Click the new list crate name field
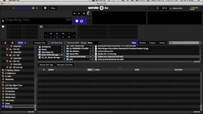The width and height of the screenshot is (203, 114). 19,106
